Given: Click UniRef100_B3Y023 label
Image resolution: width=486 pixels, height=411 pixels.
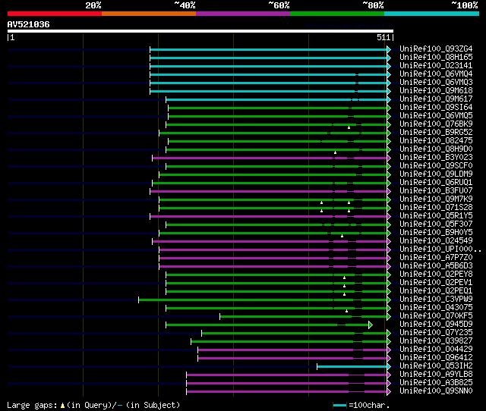Looking at the screenshot, I should pos(436,158).
